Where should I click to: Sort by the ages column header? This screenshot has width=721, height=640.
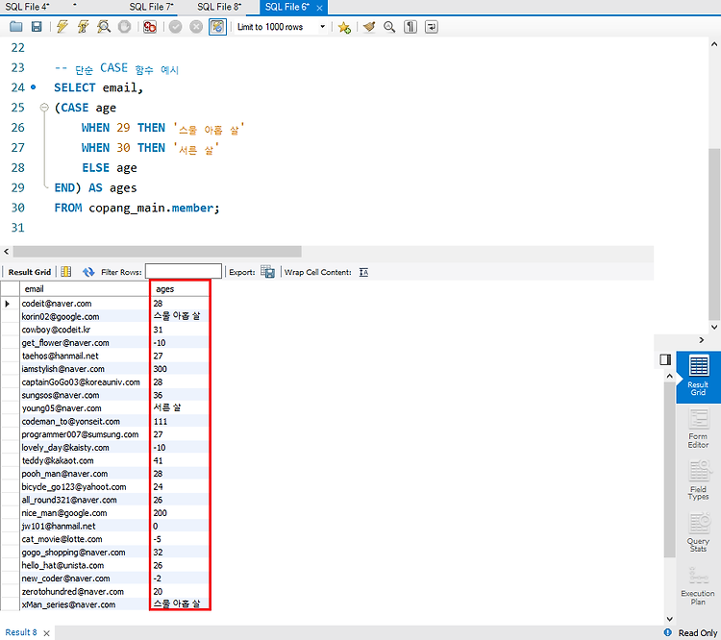(x=180, y=288)
